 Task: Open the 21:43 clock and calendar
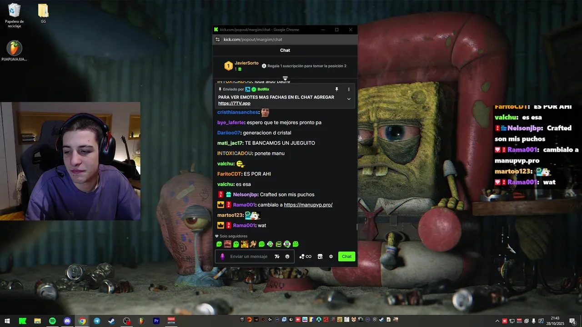click(x=555, y=321)
